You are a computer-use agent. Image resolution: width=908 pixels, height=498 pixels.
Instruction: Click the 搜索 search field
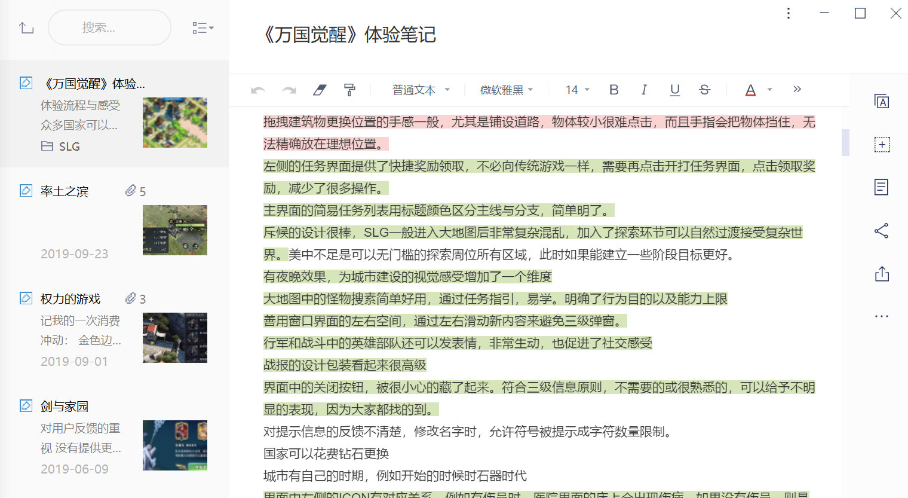click(109, 28)
